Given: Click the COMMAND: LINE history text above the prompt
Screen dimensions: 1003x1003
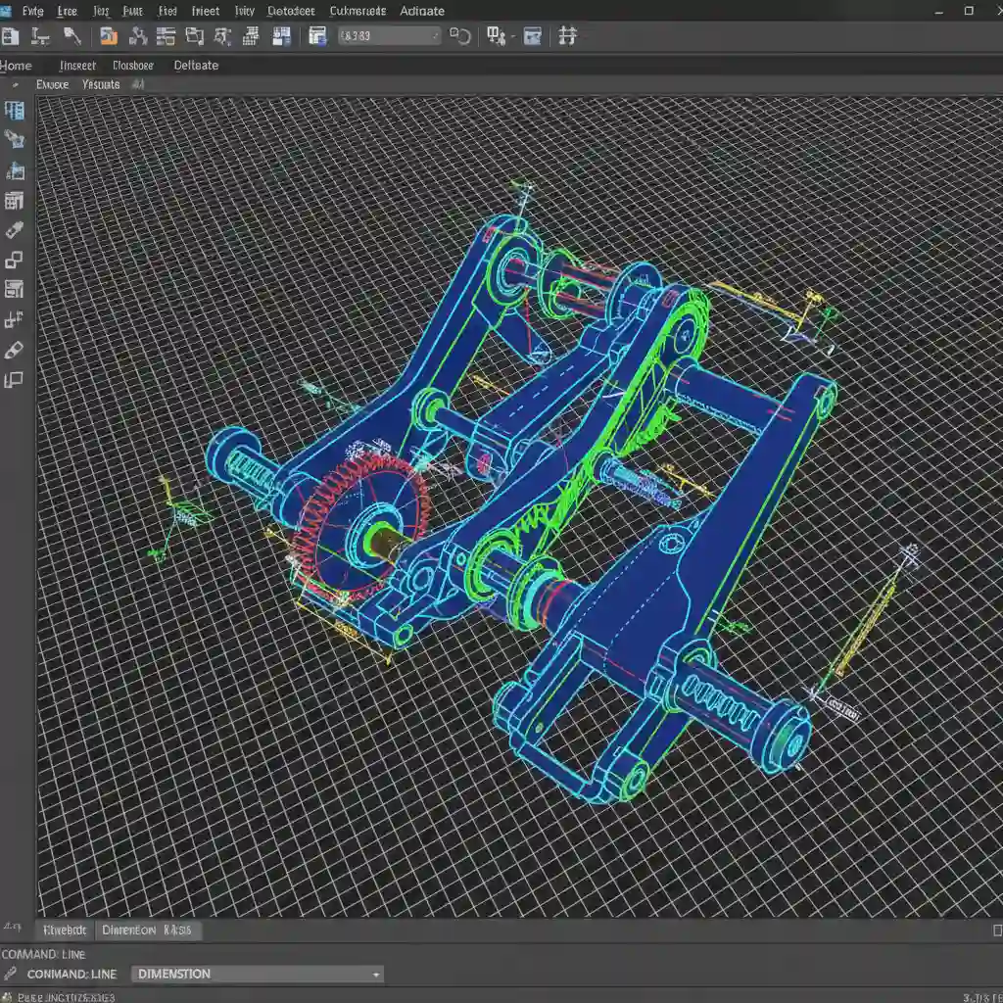Looking at the screenshot, I should pyautogui.click(x=43, y=954).
